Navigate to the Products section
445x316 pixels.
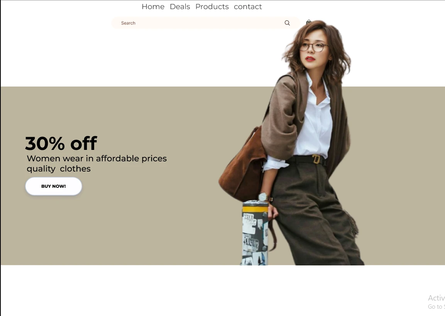[212, 7]
